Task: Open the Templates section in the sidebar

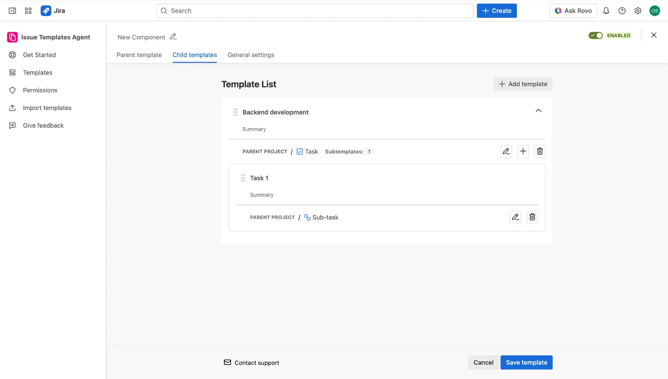Action: point(37,72)
